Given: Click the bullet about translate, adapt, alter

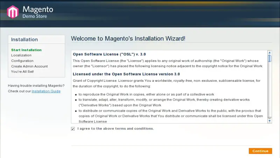Looking at the screenshot, I should click(x=164, y=102).
